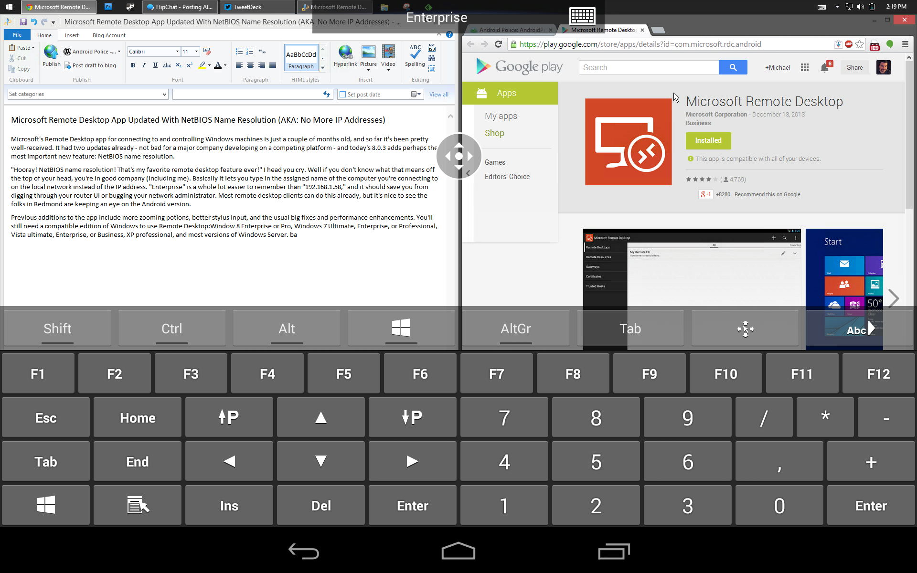Open the font size 11 dropdown
Viewport: 917px width, 573px height.
(196, 52)
